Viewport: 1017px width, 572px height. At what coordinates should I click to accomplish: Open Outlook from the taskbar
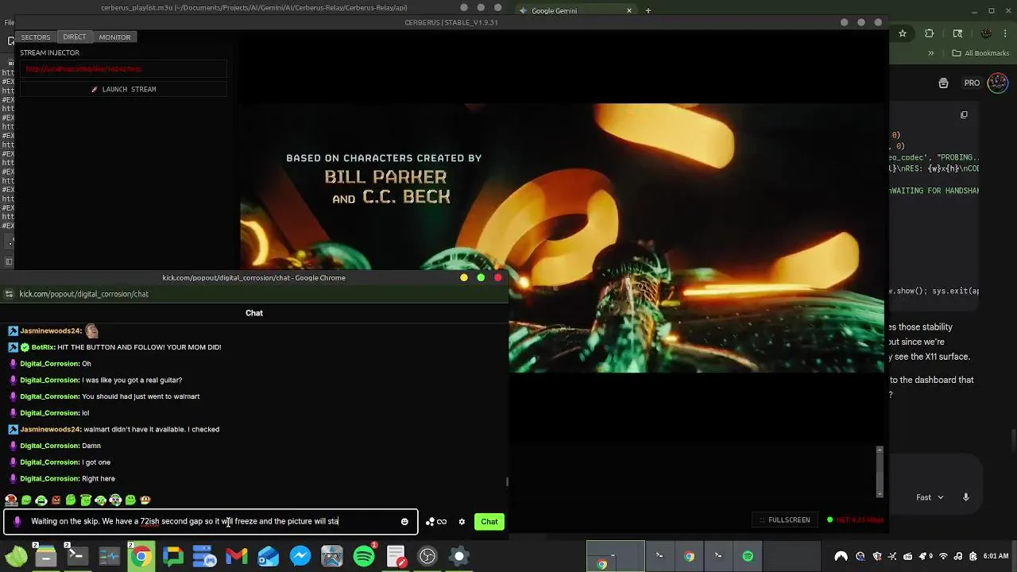pyautogui.click(x=268, y=556)
